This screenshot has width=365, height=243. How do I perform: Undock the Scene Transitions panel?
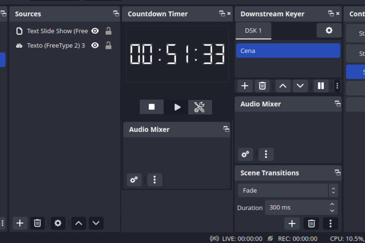point(337,172)
